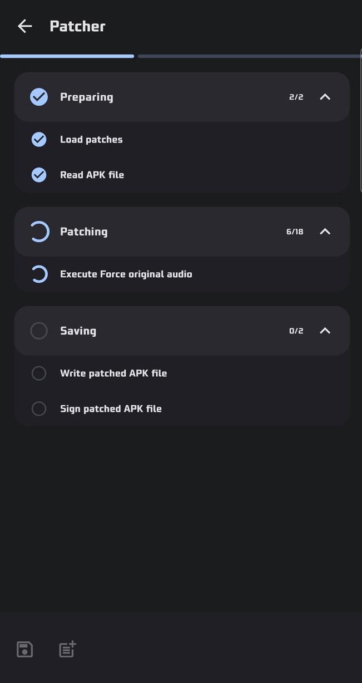Collapse the Patching section

point(325,232)
